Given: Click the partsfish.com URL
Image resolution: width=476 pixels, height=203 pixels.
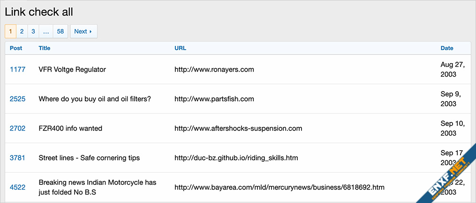Looking at the screenshot, I should point(214,99).
